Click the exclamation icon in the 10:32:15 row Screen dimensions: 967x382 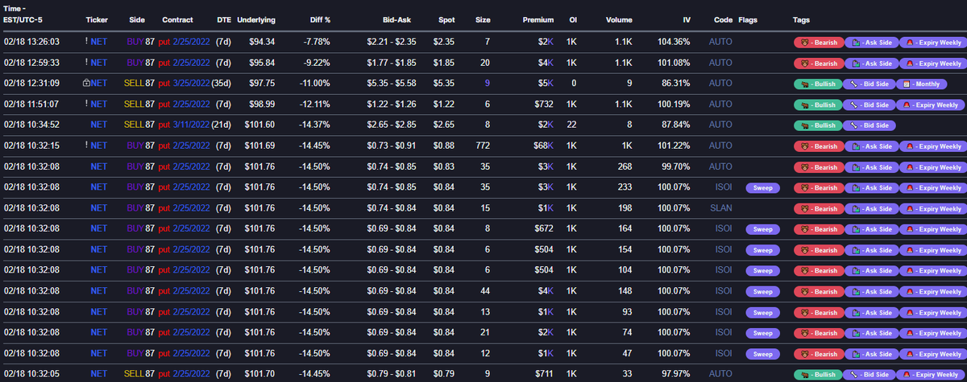tap(87, 146)
